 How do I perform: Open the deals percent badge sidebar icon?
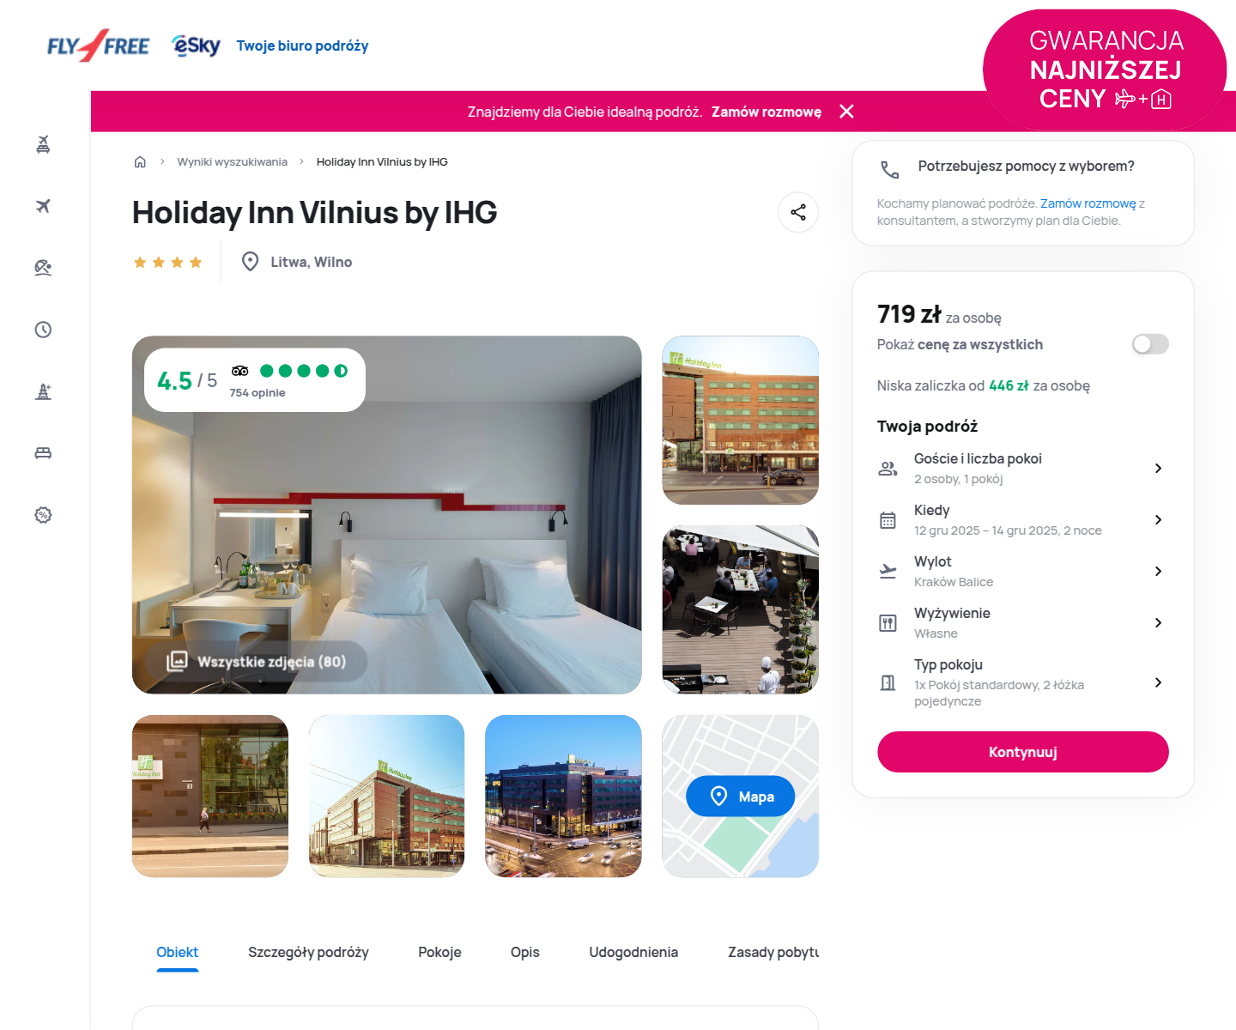(43, 515)
